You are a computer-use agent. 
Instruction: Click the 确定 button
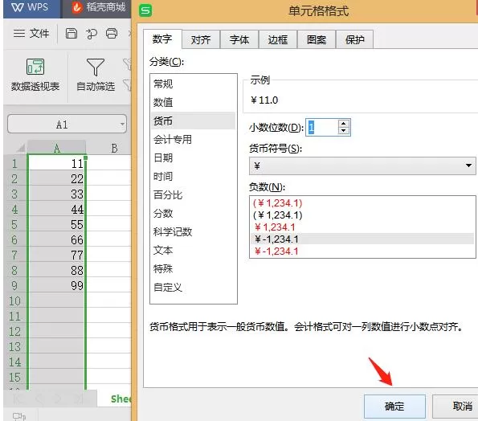(394, 406)
